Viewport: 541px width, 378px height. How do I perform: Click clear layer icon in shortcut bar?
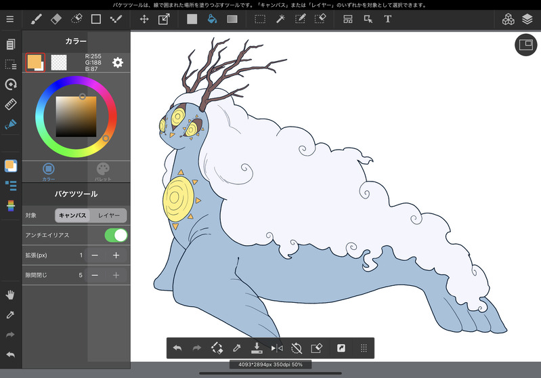316,348
